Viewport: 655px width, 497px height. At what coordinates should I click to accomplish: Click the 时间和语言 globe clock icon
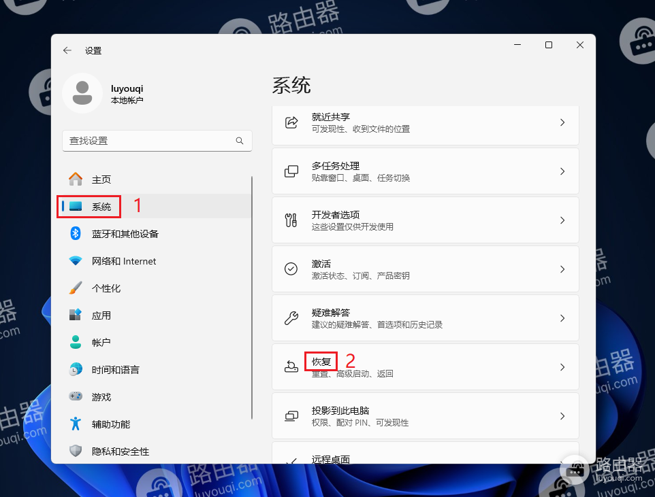coord(76,369)
